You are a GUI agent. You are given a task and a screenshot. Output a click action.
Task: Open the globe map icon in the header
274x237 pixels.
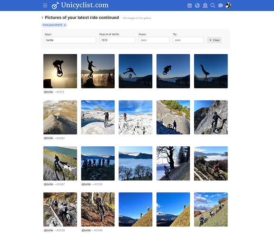pyautogui.click(x=197, y=6)
